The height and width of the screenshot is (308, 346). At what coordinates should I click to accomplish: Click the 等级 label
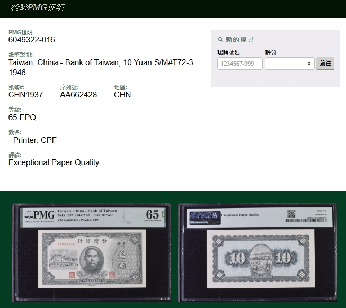point(15,110)
